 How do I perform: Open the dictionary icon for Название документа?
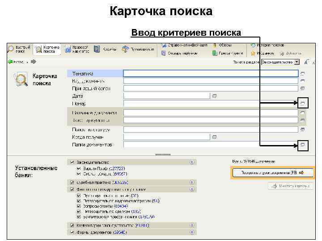coord(302,112)
